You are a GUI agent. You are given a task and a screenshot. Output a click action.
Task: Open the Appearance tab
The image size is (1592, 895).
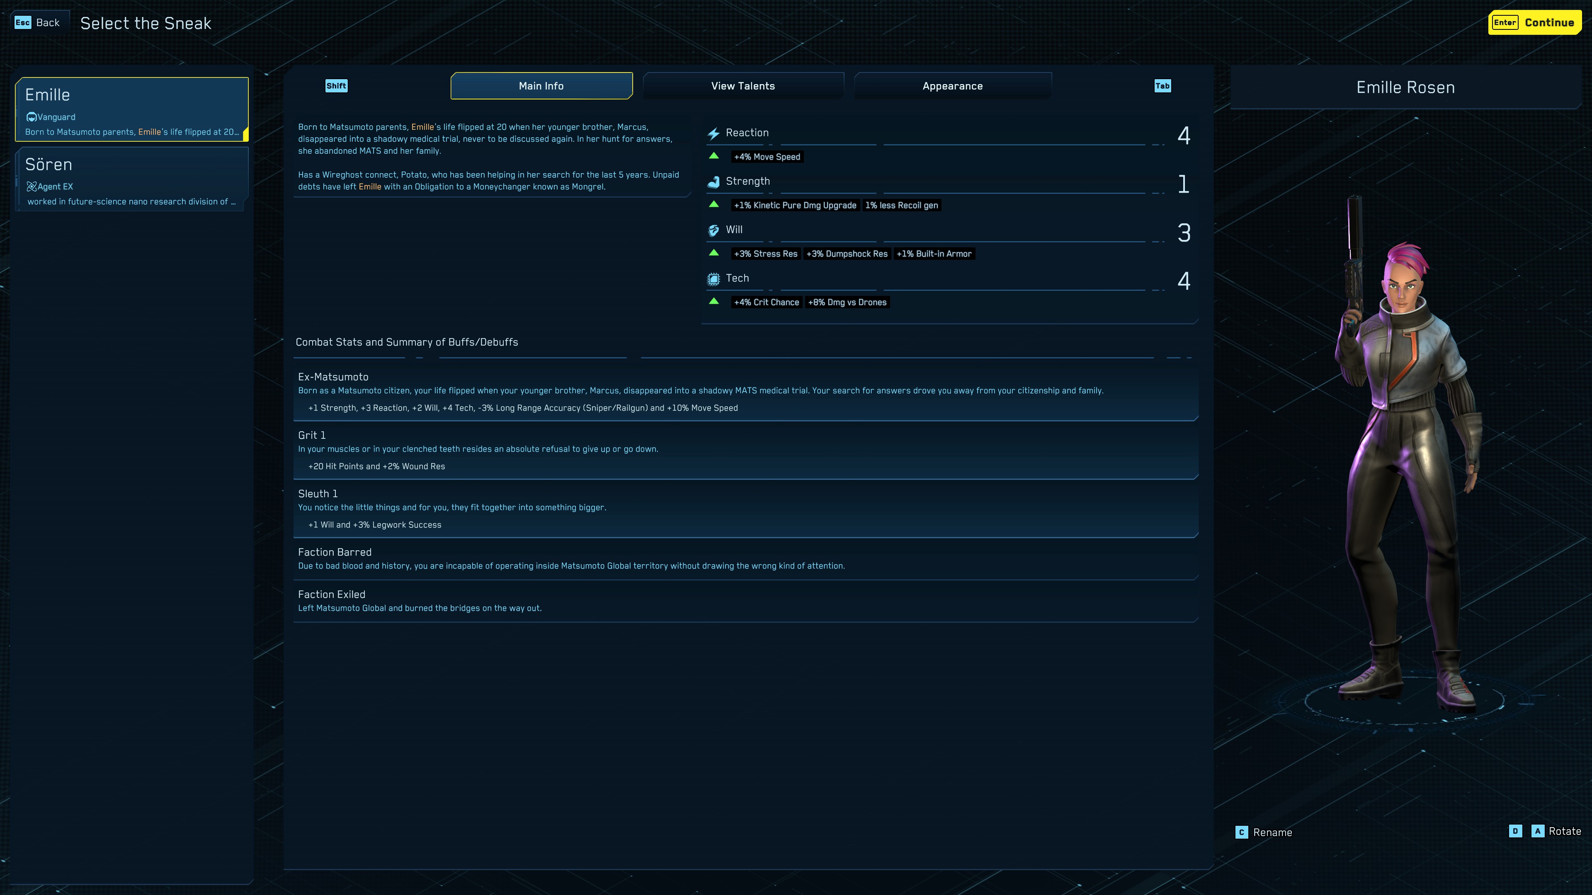click(x=952, y=86)
